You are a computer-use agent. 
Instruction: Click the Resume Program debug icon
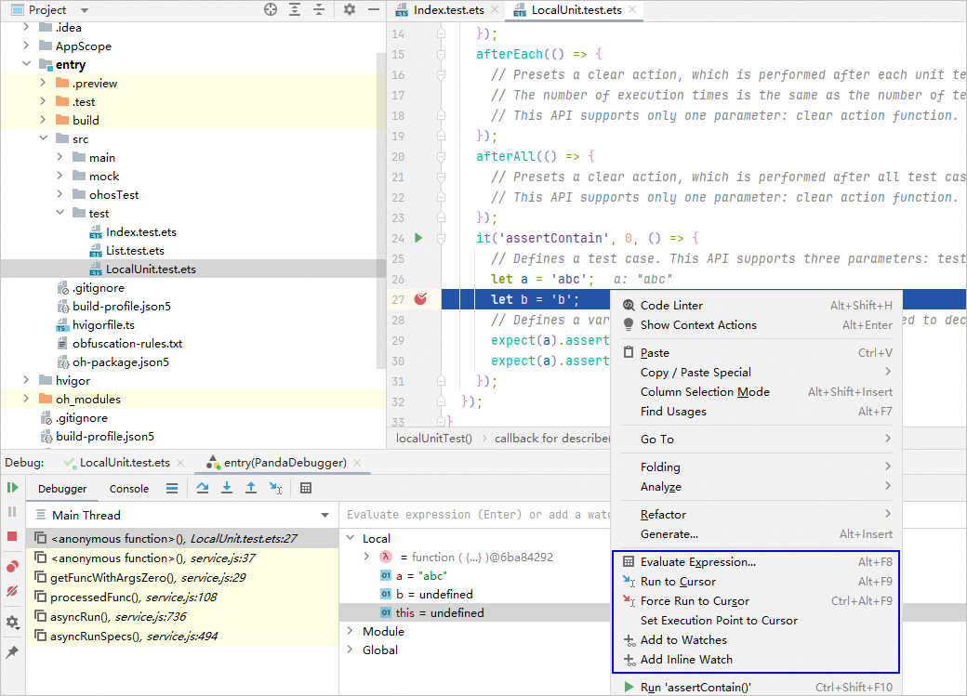pyautogui.click(x=12, y=488)
